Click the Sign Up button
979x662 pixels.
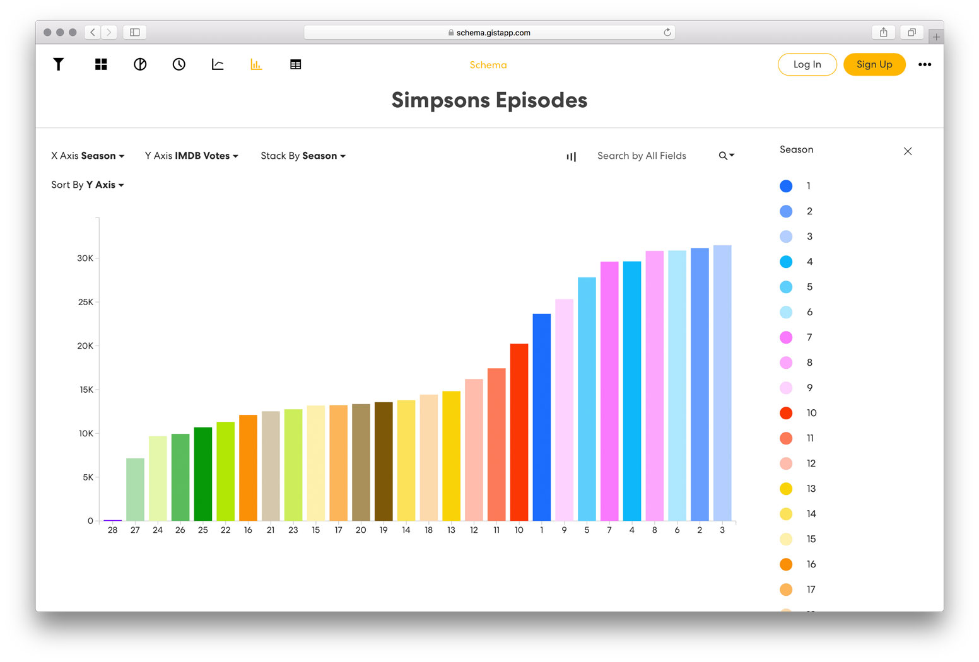click(x=874, y=64)
